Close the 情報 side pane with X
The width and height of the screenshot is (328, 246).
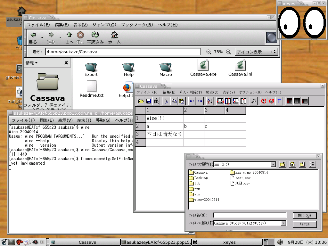coord(66,63)
